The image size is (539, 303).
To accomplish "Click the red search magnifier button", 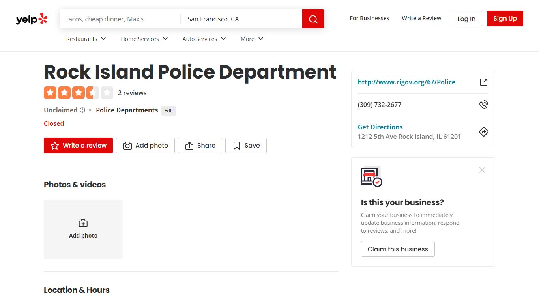I will point(313,19).
